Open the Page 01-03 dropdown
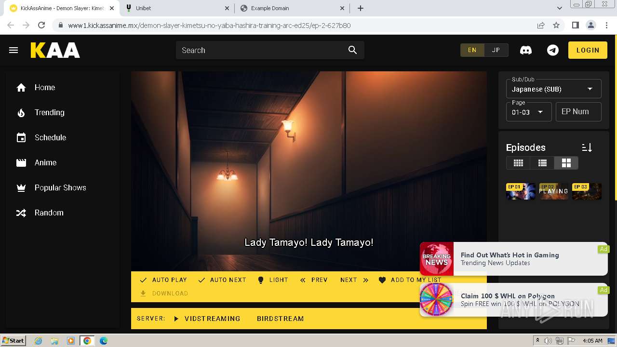Viewport: 617px width, 347px height. click(529, 112)
